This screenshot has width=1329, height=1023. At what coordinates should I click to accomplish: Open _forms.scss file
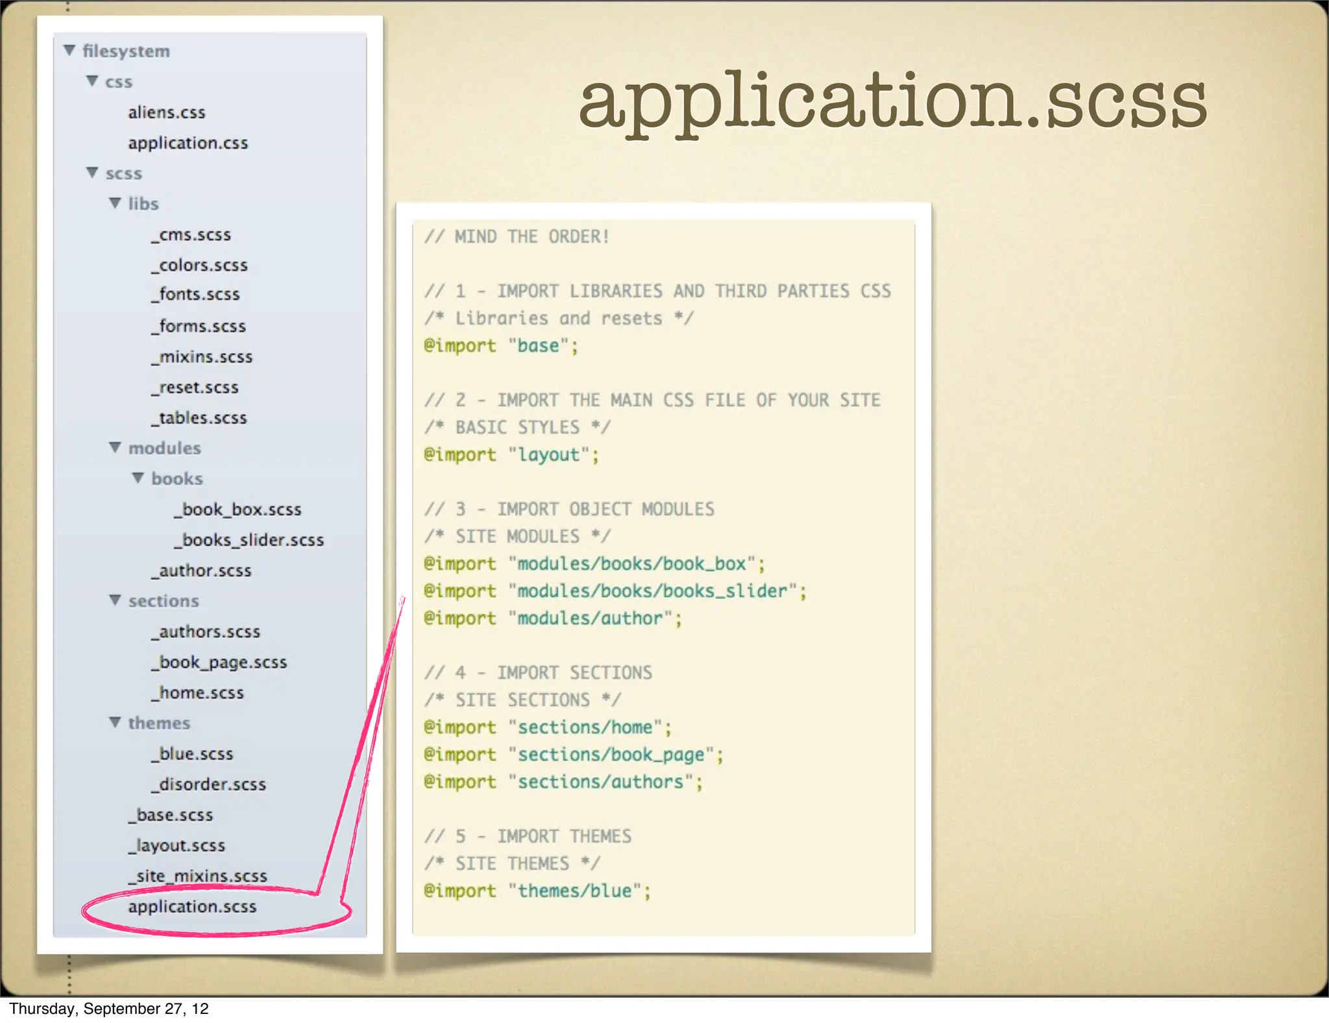coord(199,326)
